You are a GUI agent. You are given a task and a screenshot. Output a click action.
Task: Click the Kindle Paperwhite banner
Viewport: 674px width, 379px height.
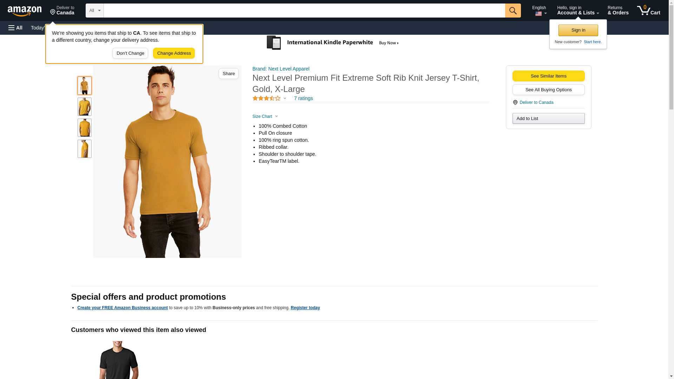332,43
